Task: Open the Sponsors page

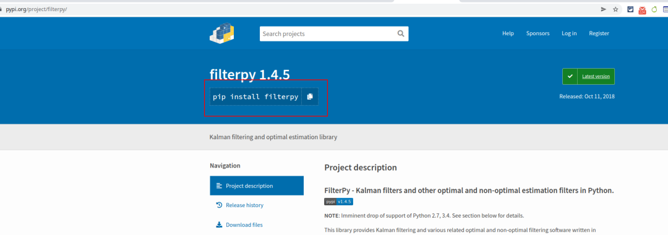Action: click(x=537, y=33)
